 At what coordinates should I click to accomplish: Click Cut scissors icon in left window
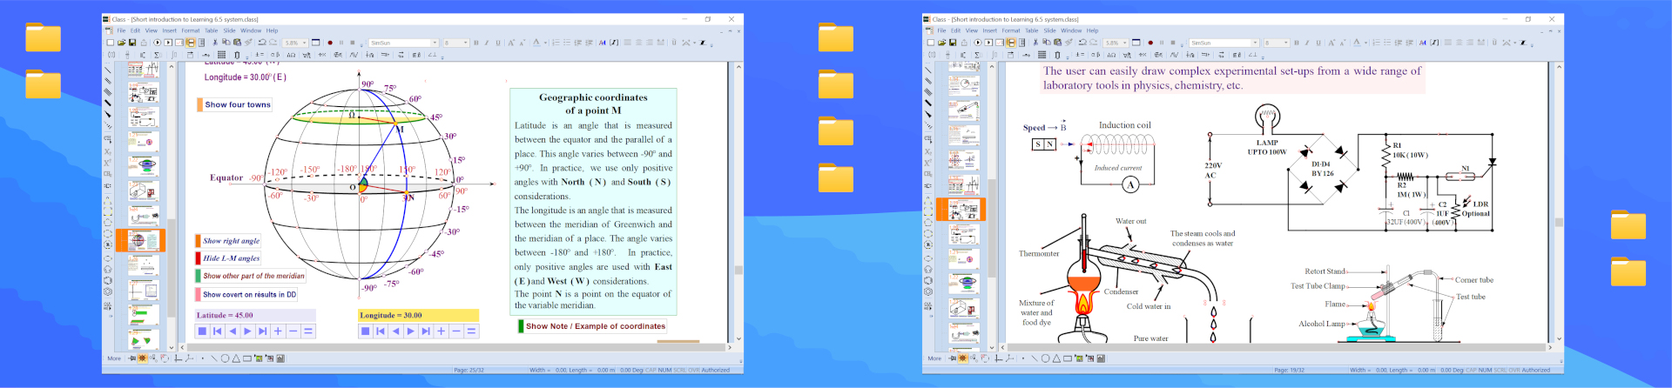[215, 43]
